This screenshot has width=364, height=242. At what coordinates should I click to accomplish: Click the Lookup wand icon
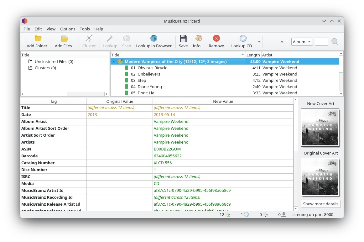[x=110, y=38]
